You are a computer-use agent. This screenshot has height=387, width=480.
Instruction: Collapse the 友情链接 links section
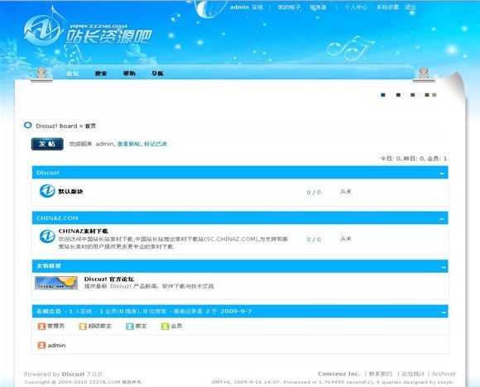(444, 267)
